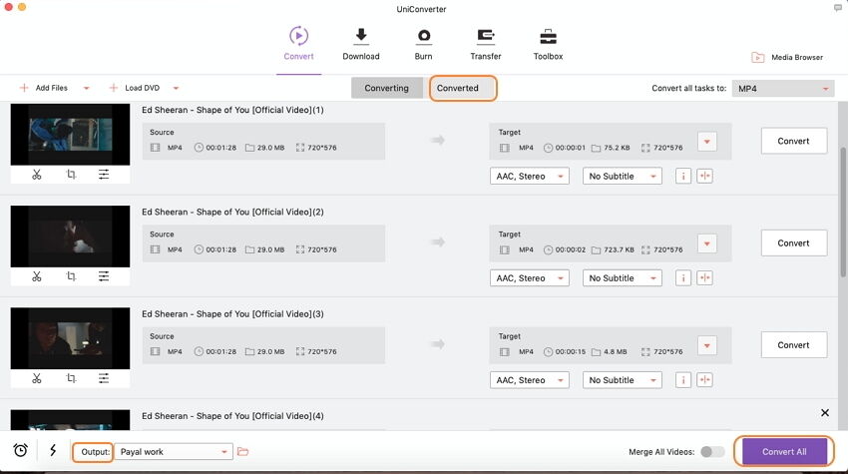Open effects sliders icon for video (3)
The image size is (848, 474).
(104, 377)
